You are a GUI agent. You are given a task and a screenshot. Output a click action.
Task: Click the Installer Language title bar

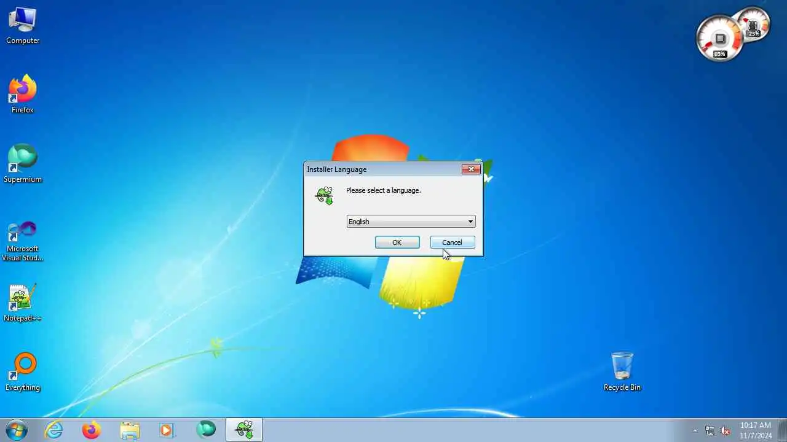click(382, 169)
